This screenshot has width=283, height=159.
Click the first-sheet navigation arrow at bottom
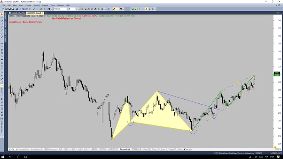click(10, 149)
